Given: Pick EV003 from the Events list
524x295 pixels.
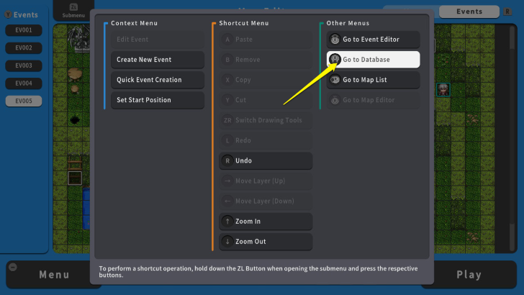Looking at the screenshot, I should click(x=24, y=65).
